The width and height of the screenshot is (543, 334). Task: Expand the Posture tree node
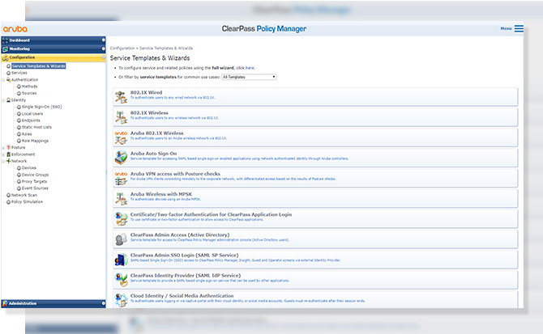pos(3,148)
